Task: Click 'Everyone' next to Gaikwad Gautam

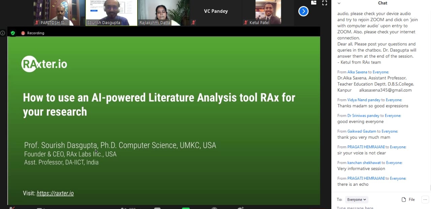Action: click(x=390, y=131)
